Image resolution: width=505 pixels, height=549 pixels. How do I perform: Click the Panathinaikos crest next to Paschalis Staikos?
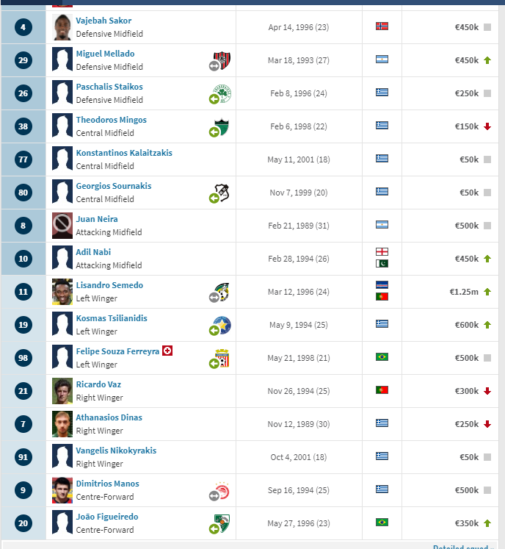point(222,93)
